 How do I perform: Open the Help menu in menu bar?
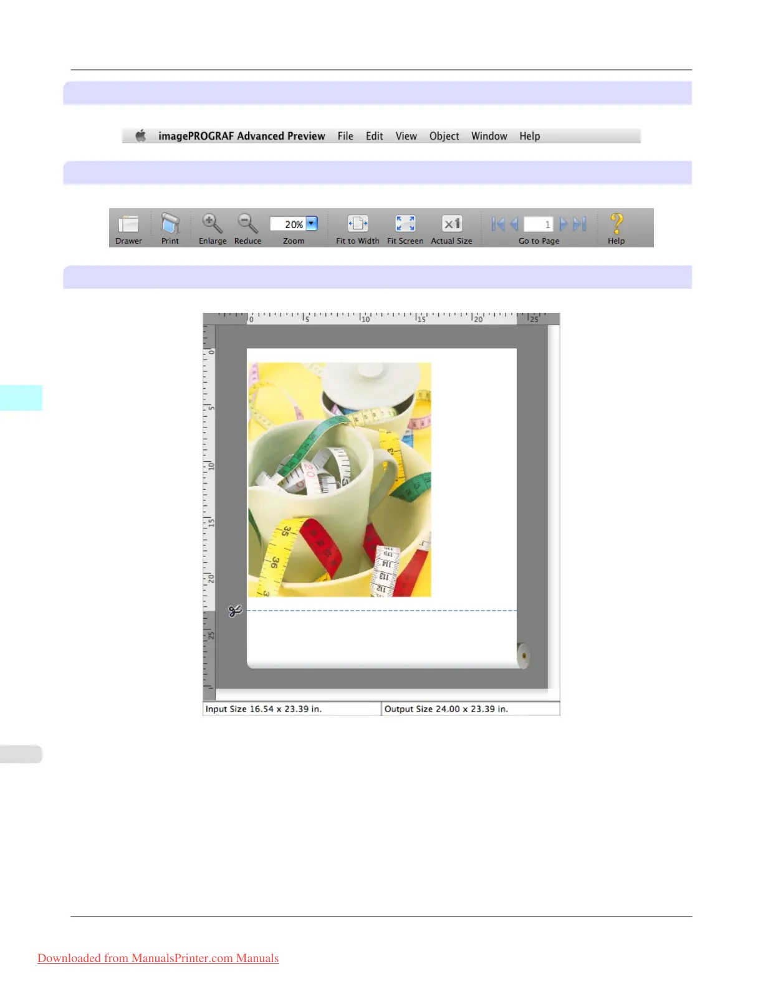pos(529,136)
